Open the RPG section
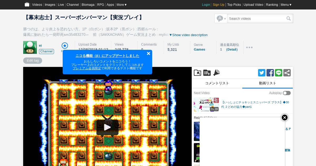 pos(101,5)
